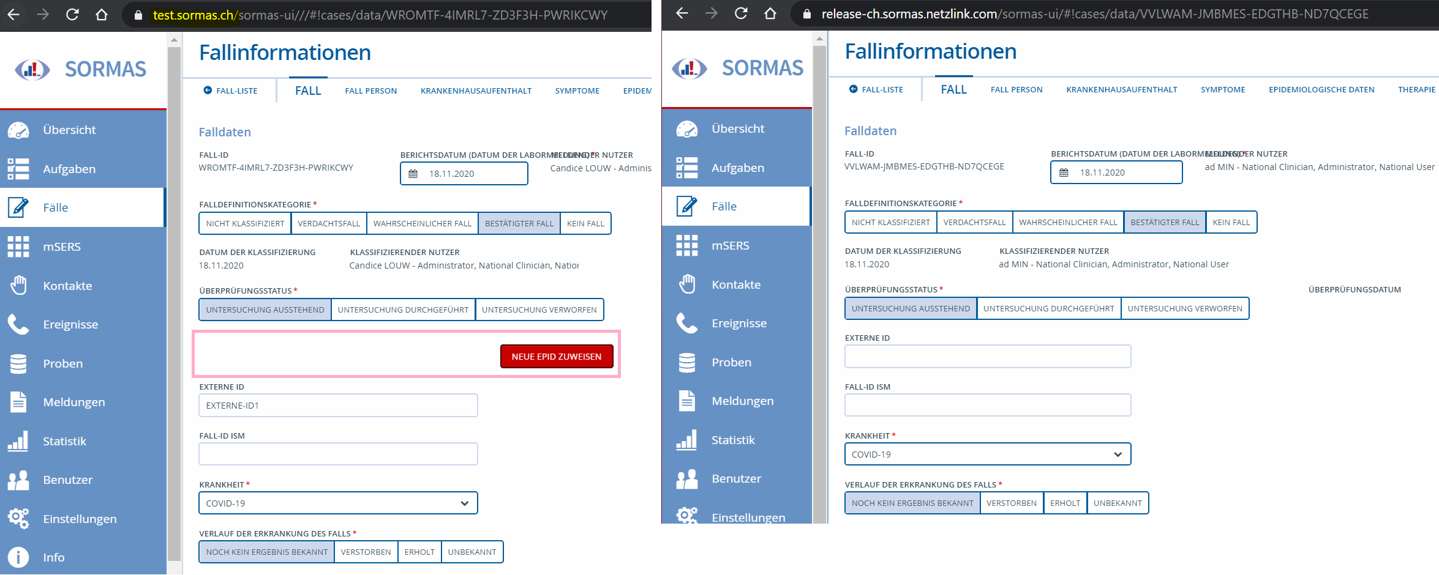Click the right window's SORMAS logo
This screenshot has height=575, width=1439.
click(737, 68)
